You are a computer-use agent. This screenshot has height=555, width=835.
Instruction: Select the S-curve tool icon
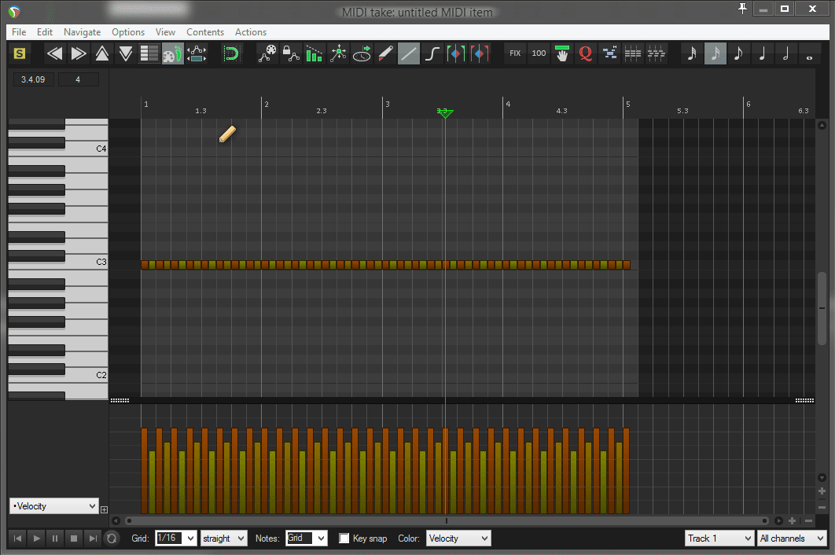(x=432, y=53)
